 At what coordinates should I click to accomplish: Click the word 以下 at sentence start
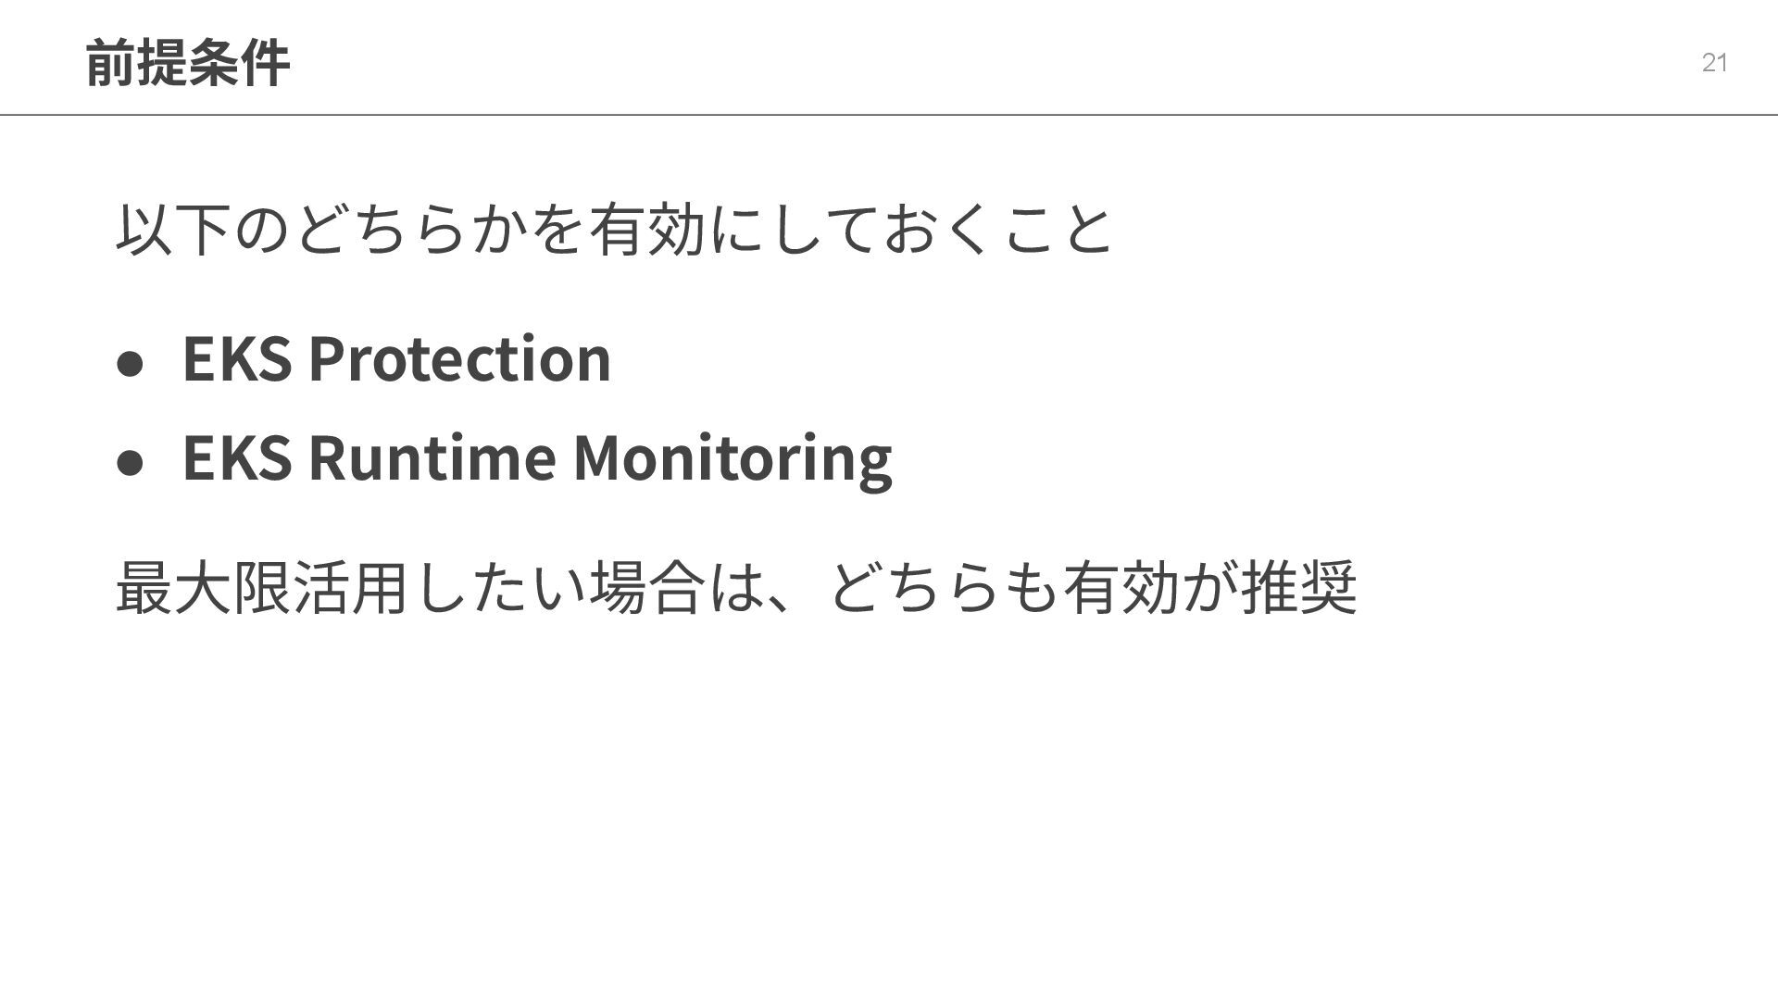coord(173,229)
